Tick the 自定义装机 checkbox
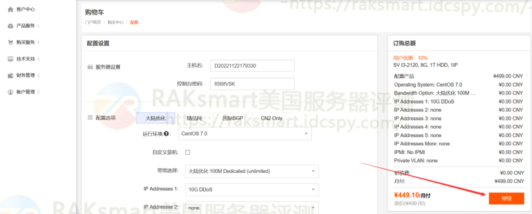The height and width of the screenshot is (214, 532). [x=188, y=153]
